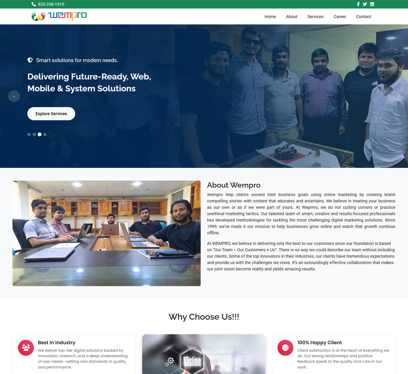Open the Twitter icon in top bar
This screenshot has width=408, height=374.
(365, 4)
